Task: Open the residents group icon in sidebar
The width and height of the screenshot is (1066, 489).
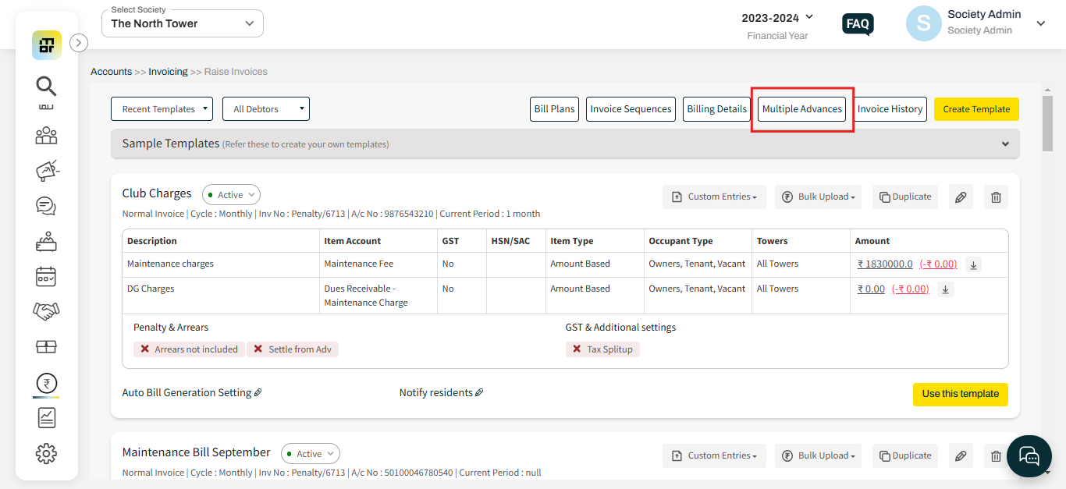Action: [46, 136]
